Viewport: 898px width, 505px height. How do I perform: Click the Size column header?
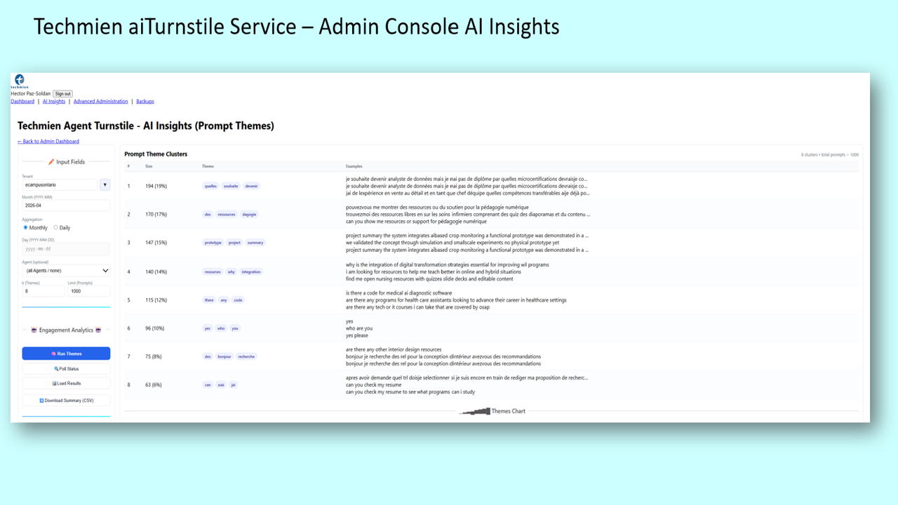(x=149, y=167)
